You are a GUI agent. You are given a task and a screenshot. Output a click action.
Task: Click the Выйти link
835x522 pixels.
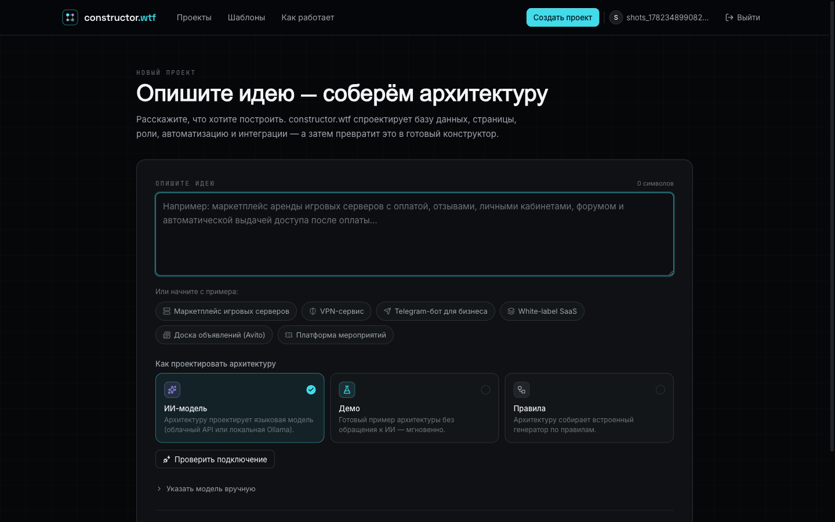[x=743, y=17]
